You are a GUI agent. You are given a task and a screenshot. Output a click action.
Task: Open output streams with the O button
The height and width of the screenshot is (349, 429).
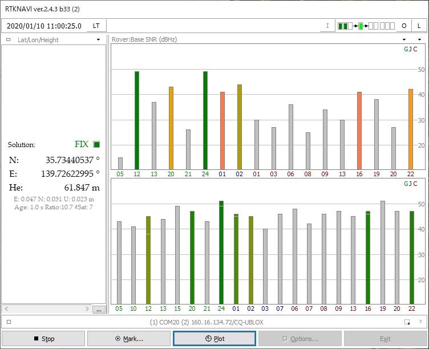(x=404, y=26)
